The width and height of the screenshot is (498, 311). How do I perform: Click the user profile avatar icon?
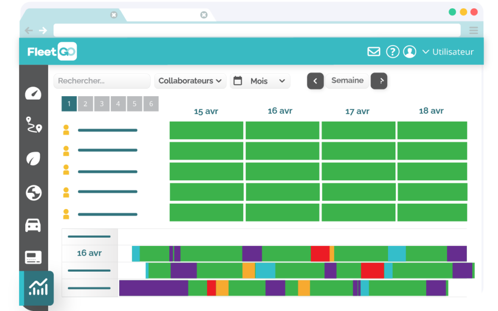coord(409,52)
